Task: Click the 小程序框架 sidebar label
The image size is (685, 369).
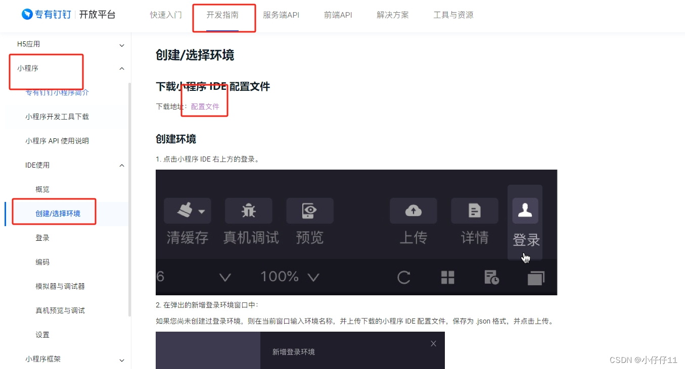Action: (x=43, y=359)
